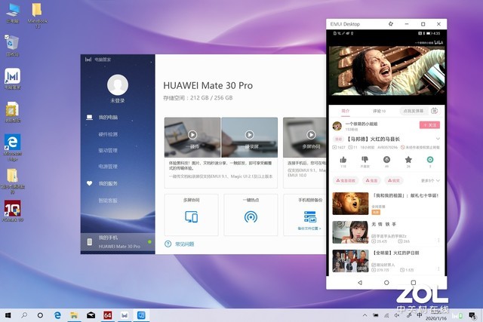Click the third pink tag chip
The width and height of the screenshot is (483, 322).
(x=394, y=180)
